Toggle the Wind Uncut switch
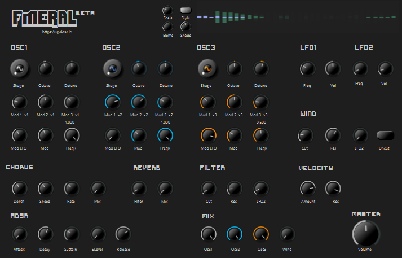Image resolution: width=402 pixels, height=258 pixels. (x=385, y=135)
